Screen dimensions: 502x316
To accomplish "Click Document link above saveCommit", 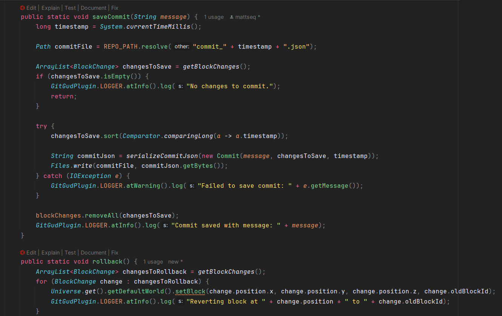I will [94, 8].
